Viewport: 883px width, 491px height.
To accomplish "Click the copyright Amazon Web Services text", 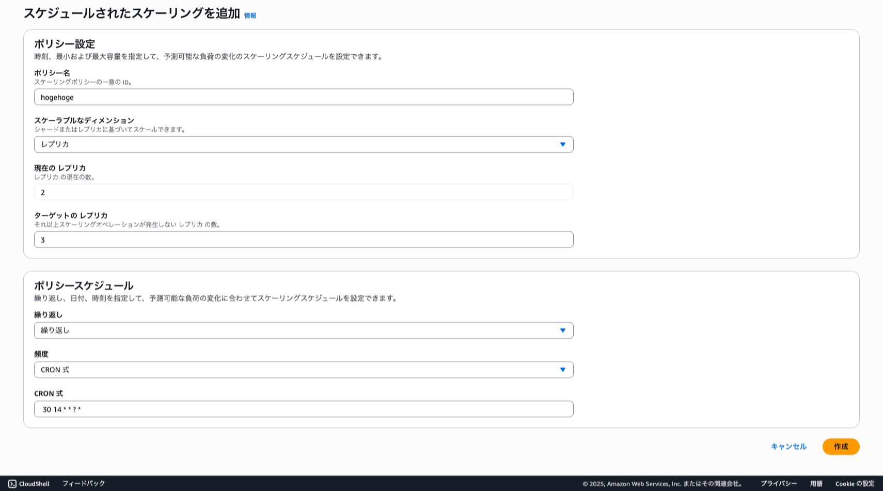I will pos(663,484).
